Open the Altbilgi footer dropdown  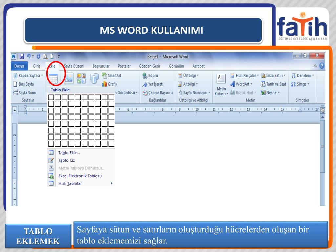188,84
